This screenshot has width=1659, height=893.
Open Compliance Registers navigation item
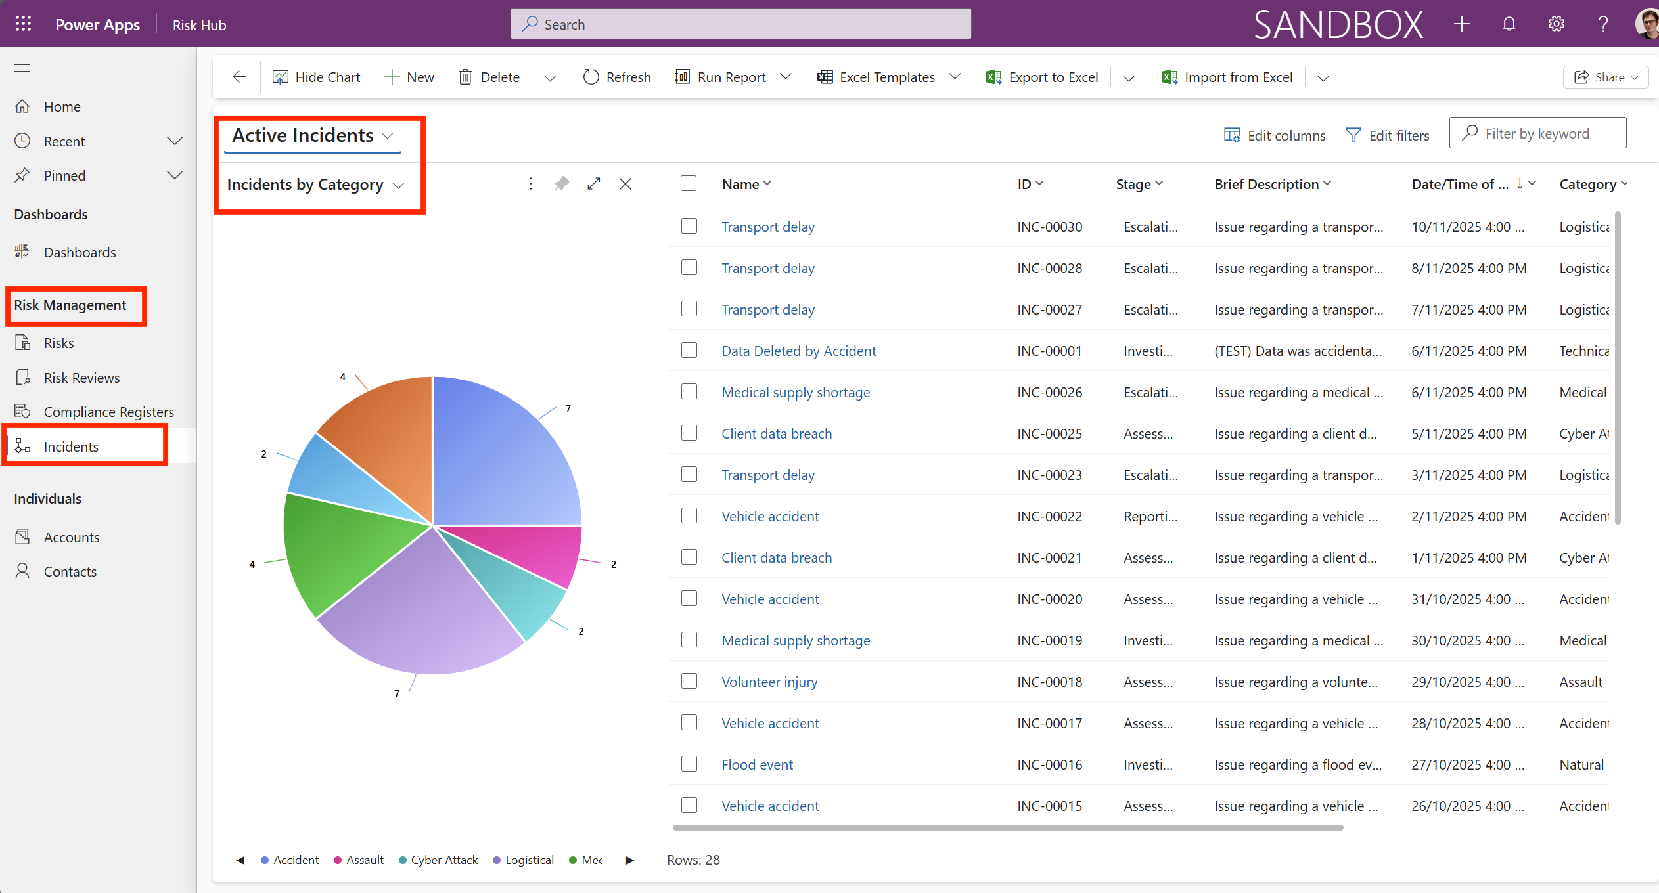108,412
